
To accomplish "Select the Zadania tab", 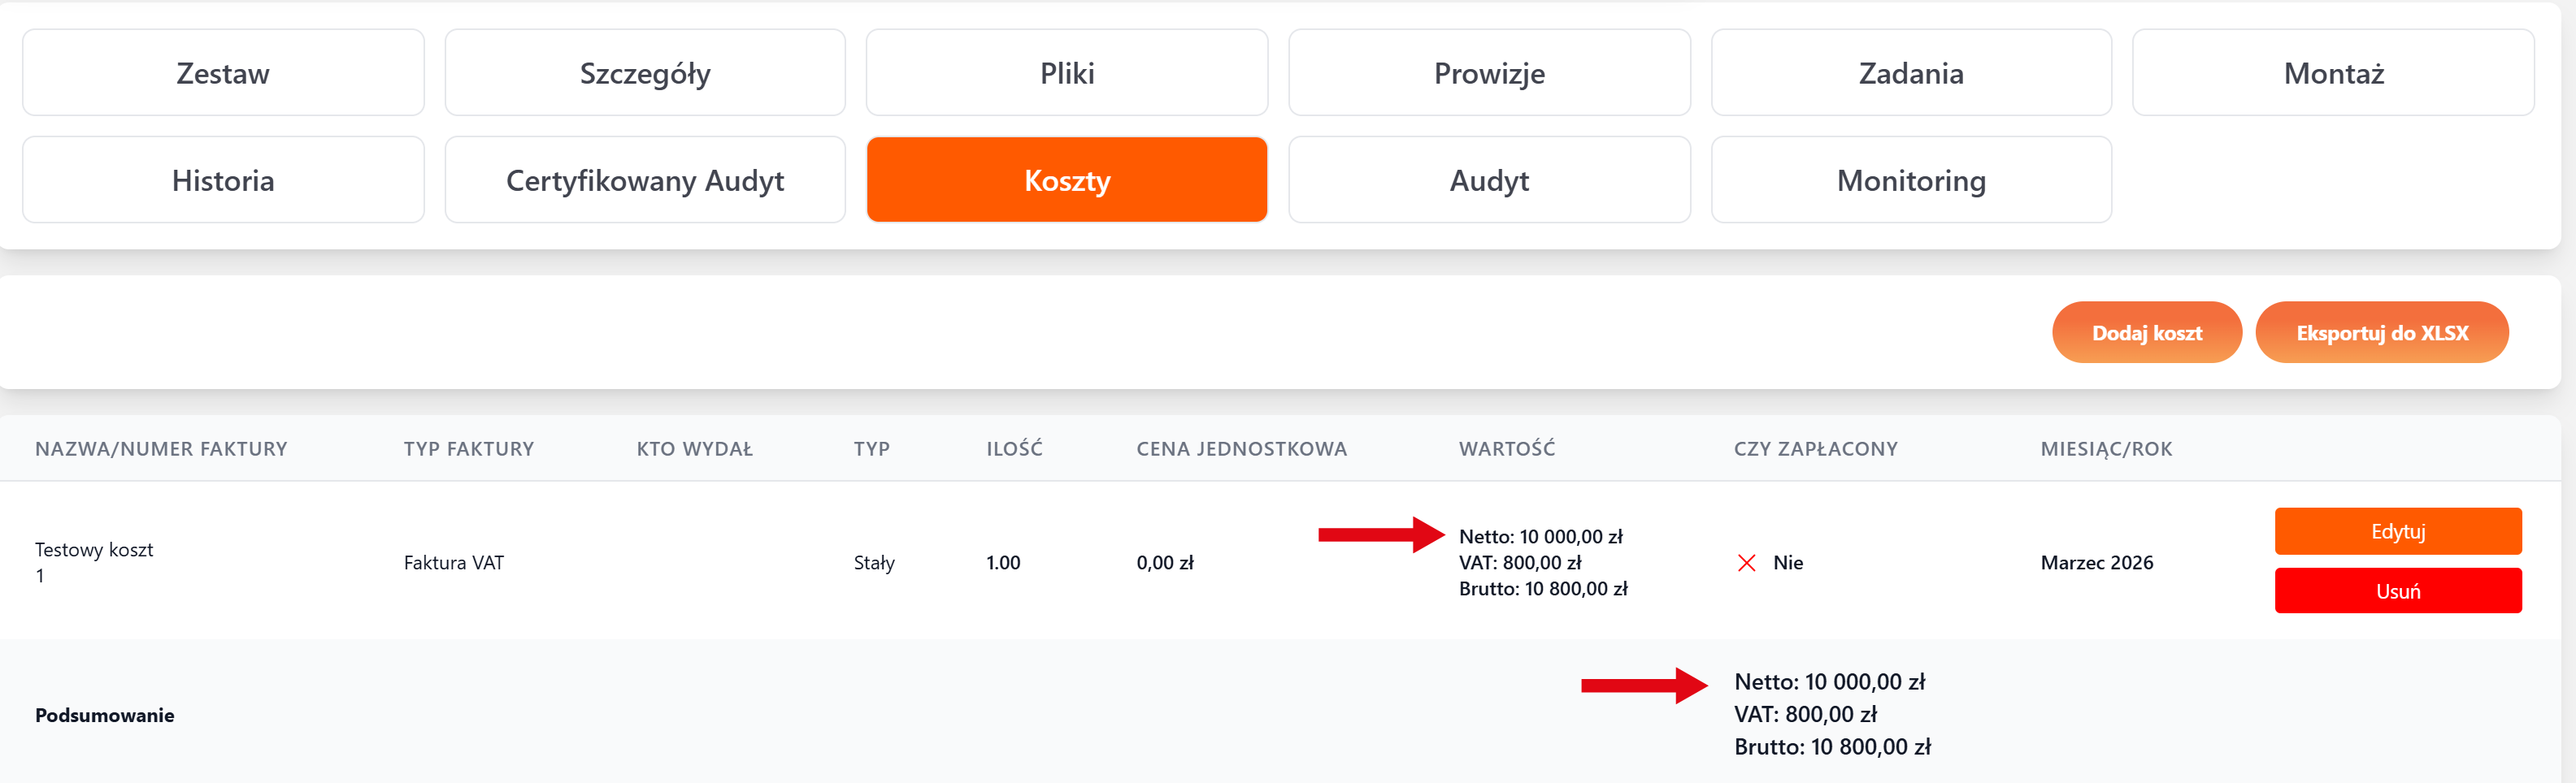I will [1911, 73].
